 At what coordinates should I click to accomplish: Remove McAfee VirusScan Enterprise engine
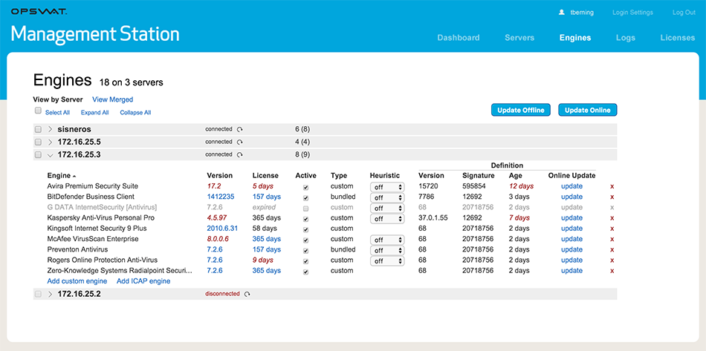612,239
